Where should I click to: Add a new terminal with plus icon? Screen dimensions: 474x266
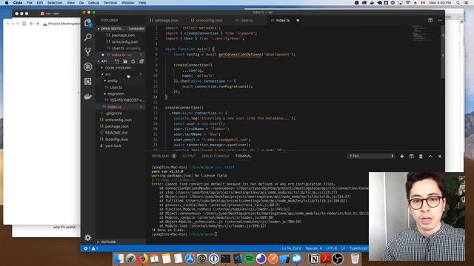coord(401,156)
